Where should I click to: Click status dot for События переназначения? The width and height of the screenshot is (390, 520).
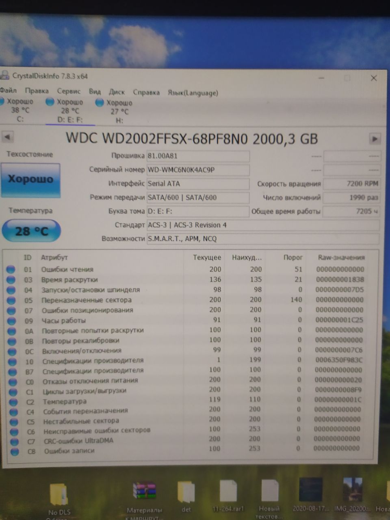tap(14, 412)
